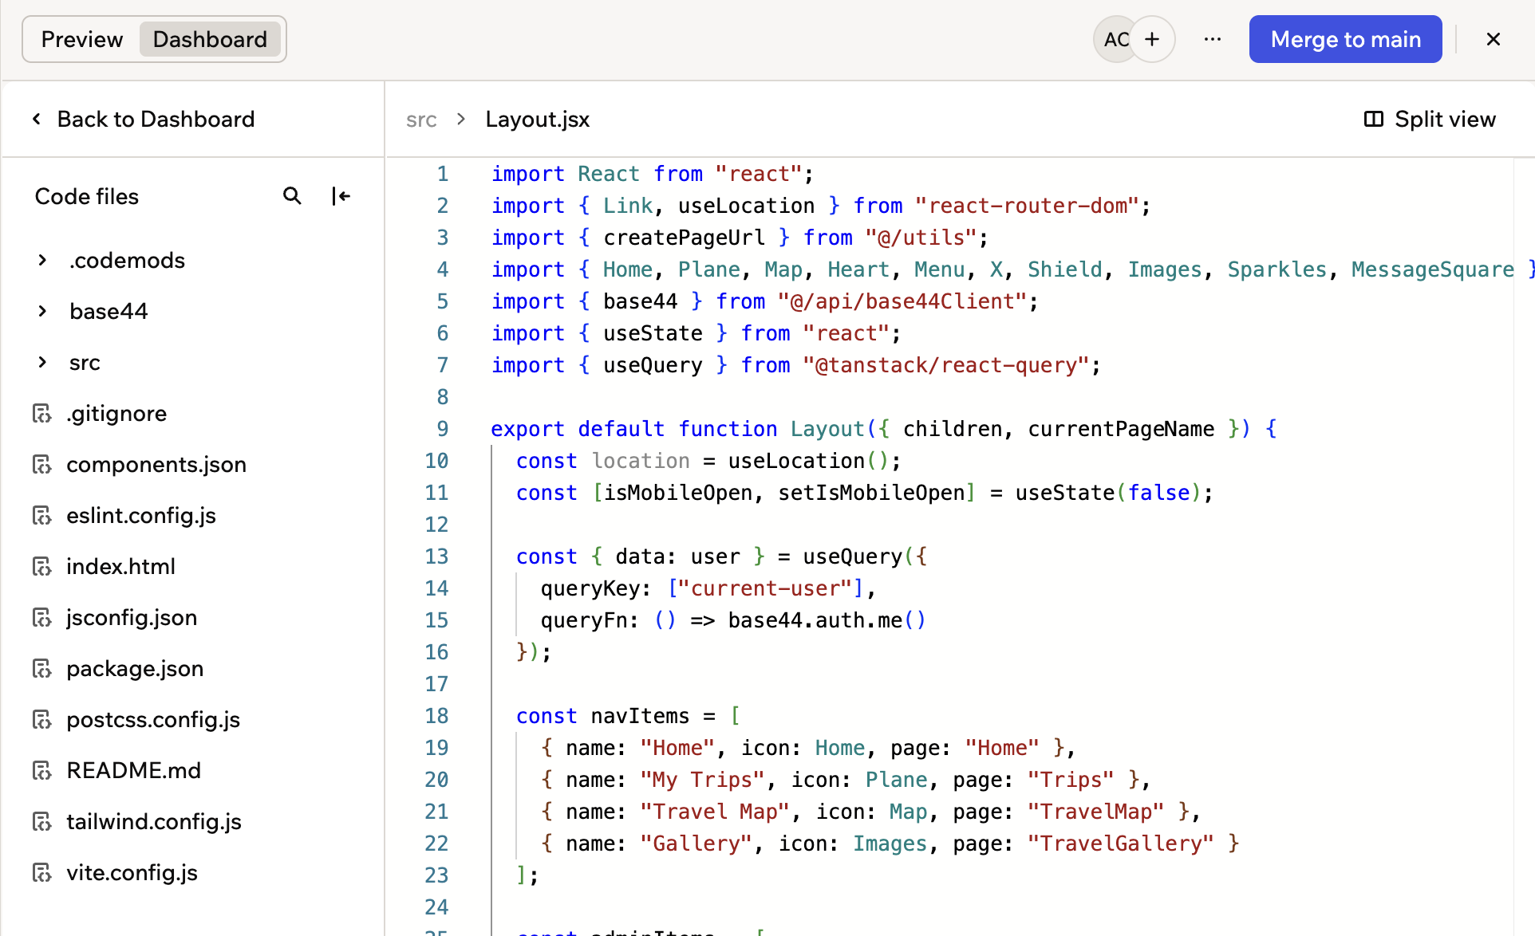Click the Layout.jsx breadcrumb
This screenshot has height=936, width=1535.
pos(538,120)
